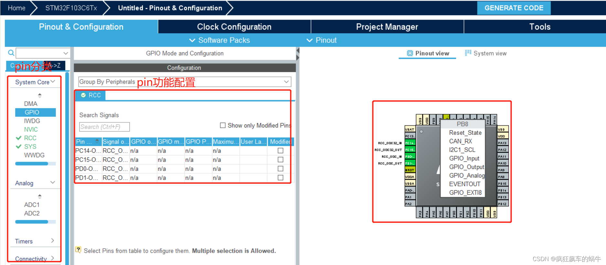Choose I2C1_SCL from PB8 menu
The image size is (606, 265).
(462, 150)
